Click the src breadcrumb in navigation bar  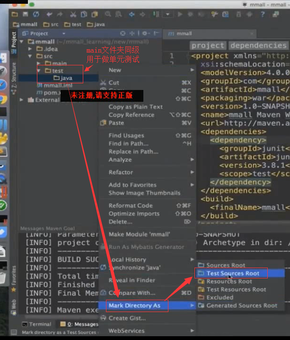[51, 25]
